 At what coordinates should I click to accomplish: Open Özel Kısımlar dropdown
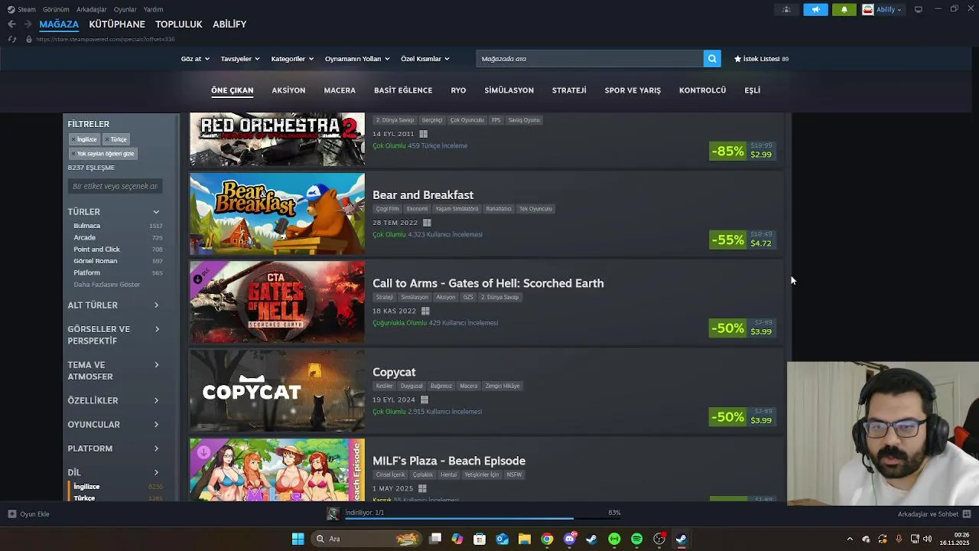pyautogui.click(x=425, y=59)
